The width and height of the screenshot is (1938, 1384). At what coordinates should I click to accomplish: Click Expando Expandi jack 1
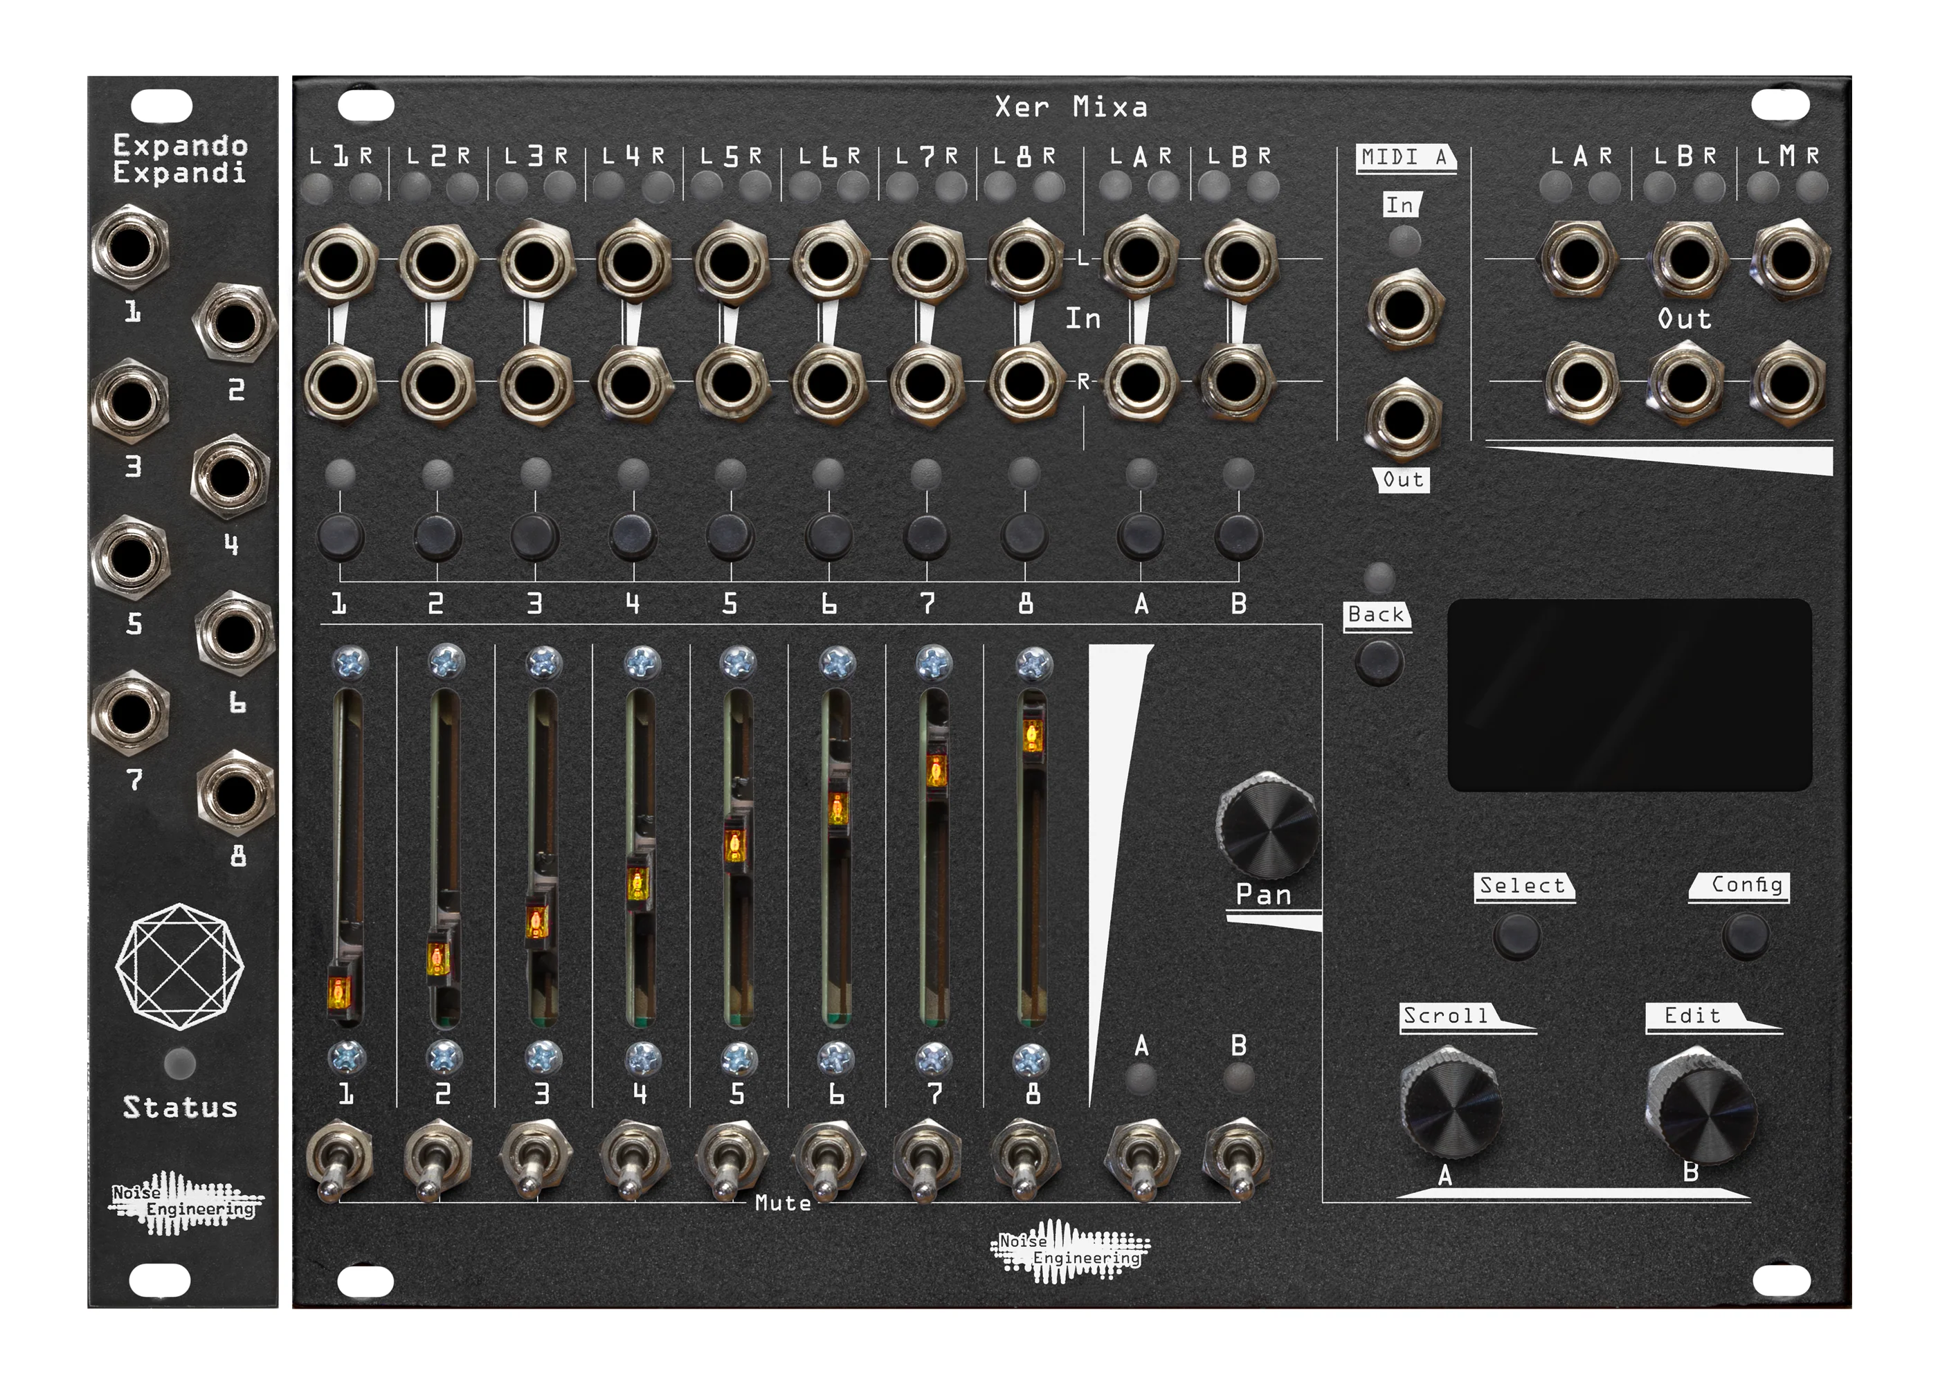coord(129,248)
